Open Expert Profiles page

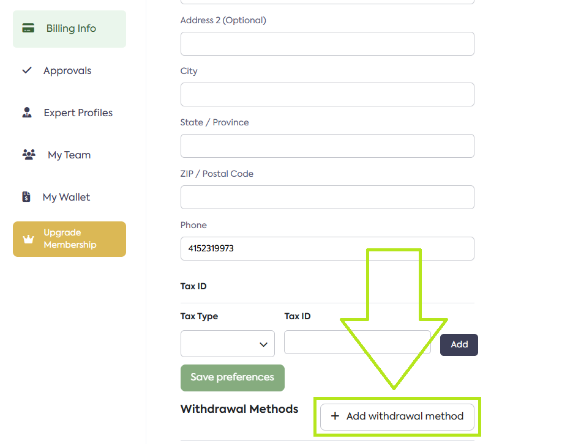pyautogui.click(x=78, y=113)
